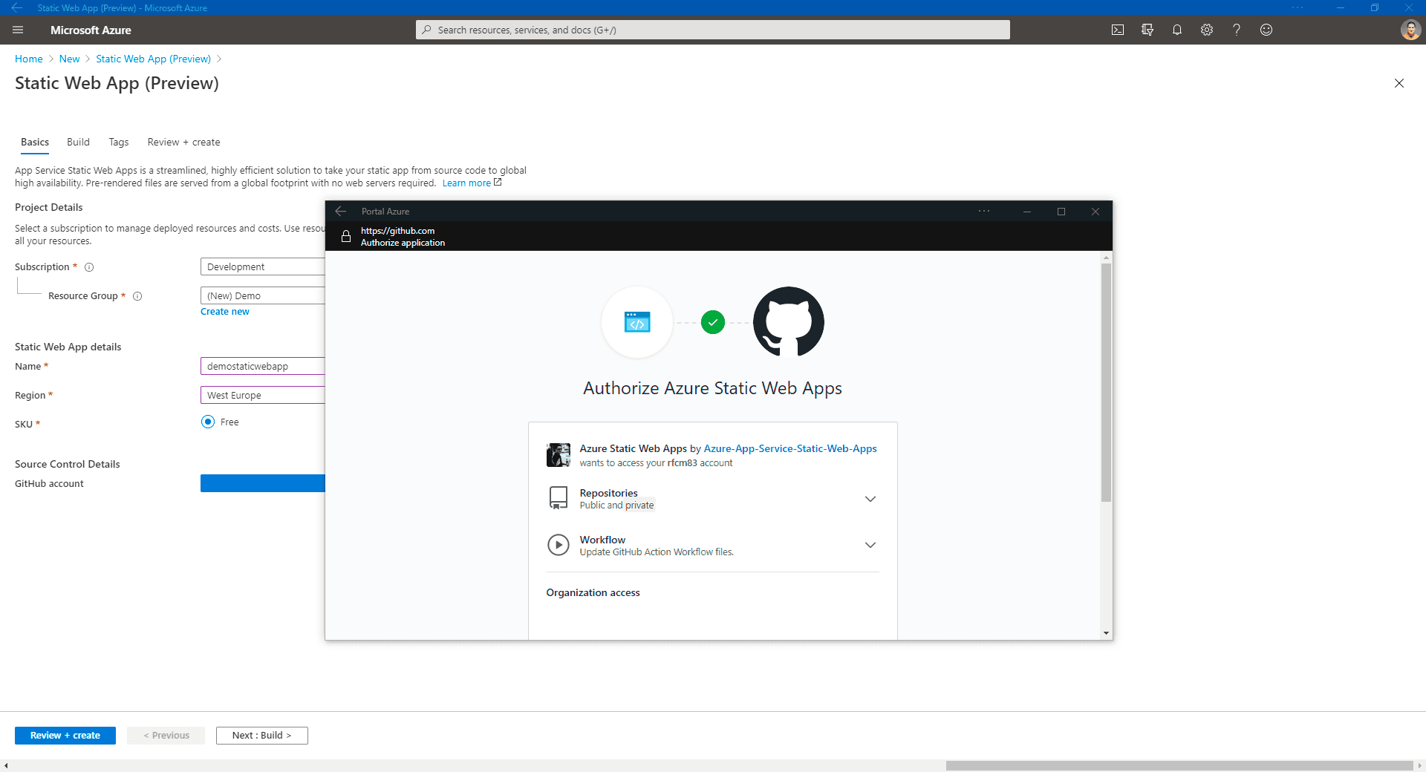This screenshot has width=1426, height=772.
Task: Click the lock icon beside github.com
Action: click(346, 237)
